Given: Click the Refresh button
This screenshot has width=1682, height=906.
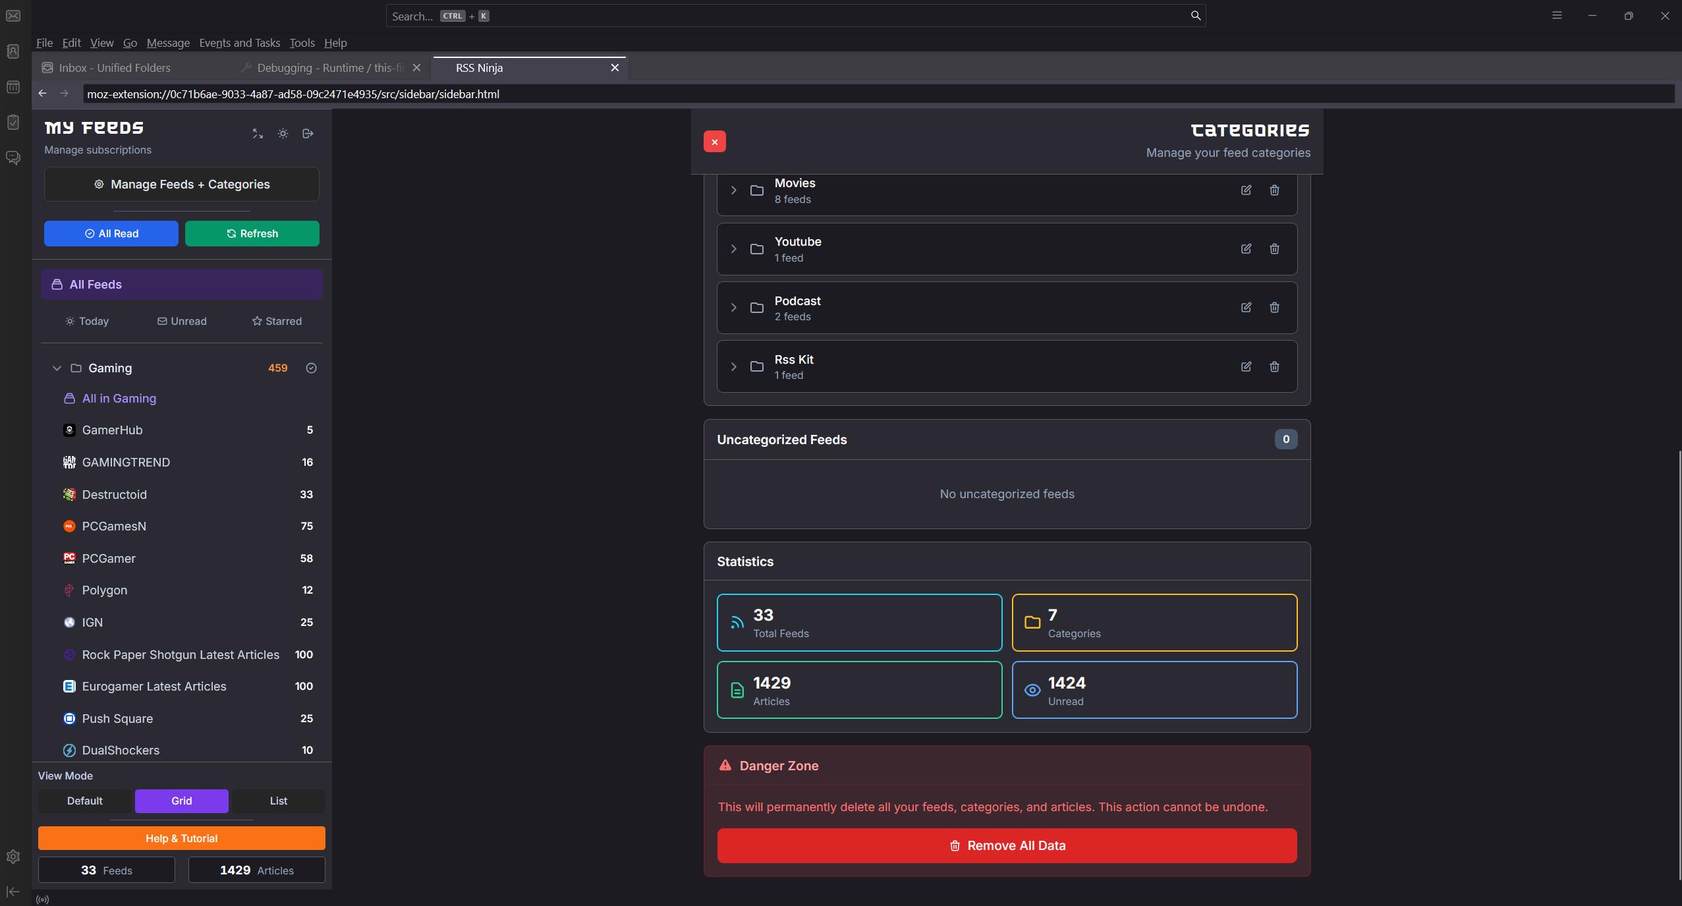Looking at the screenshot, I should point(252,233).
